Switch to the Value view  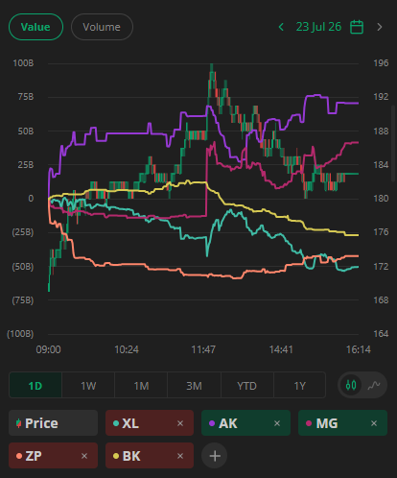click(35, 27)
